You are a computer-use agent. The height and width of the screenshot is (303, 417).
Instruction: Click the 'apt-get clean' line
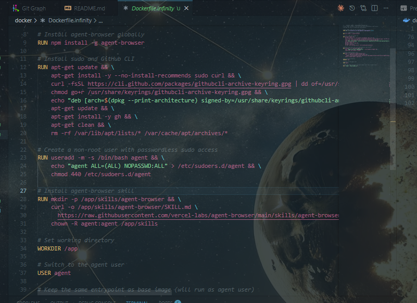pos(81,125)
